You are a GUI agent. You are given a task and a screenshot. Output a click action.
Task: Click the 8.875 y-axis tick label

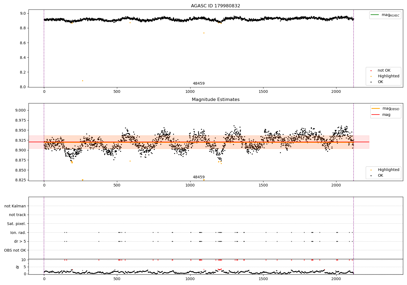[21, 160]
